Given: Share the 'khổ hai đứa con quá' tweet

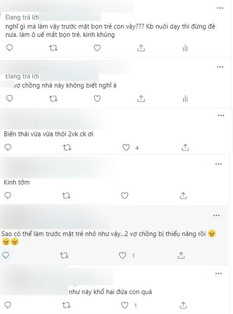Looking at the screenshot, I should [x=183, y=305].
